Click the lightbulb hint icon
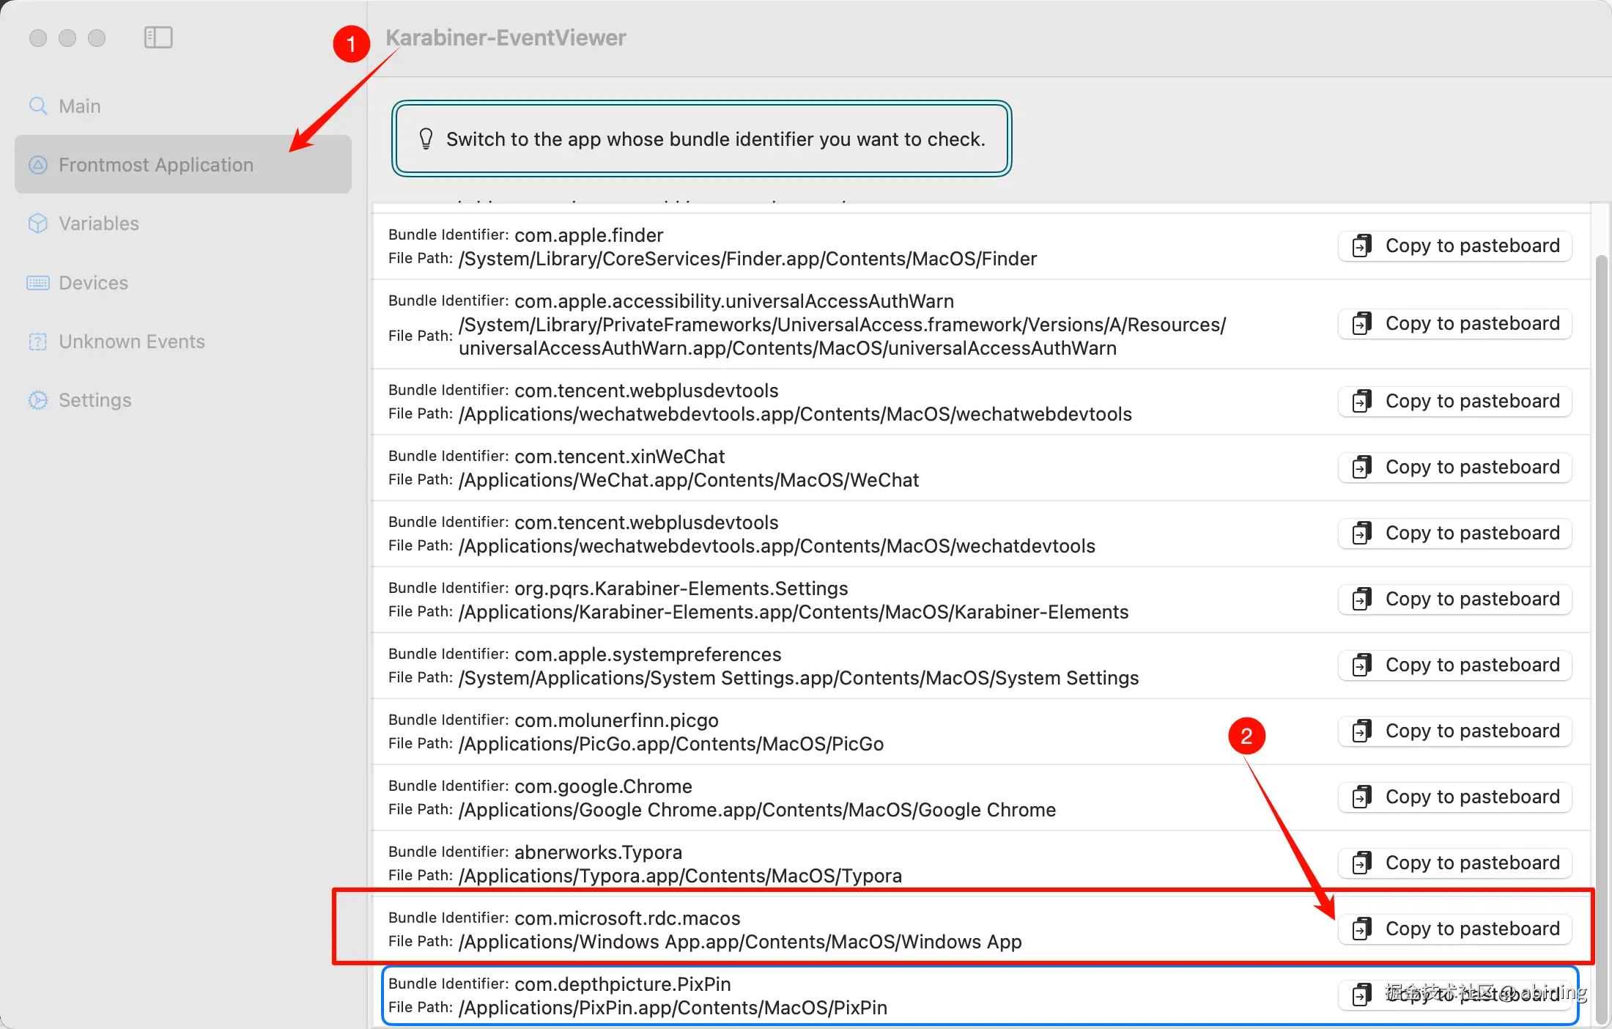Screen dimensions: 1612x1029 (x=426, y=139)
